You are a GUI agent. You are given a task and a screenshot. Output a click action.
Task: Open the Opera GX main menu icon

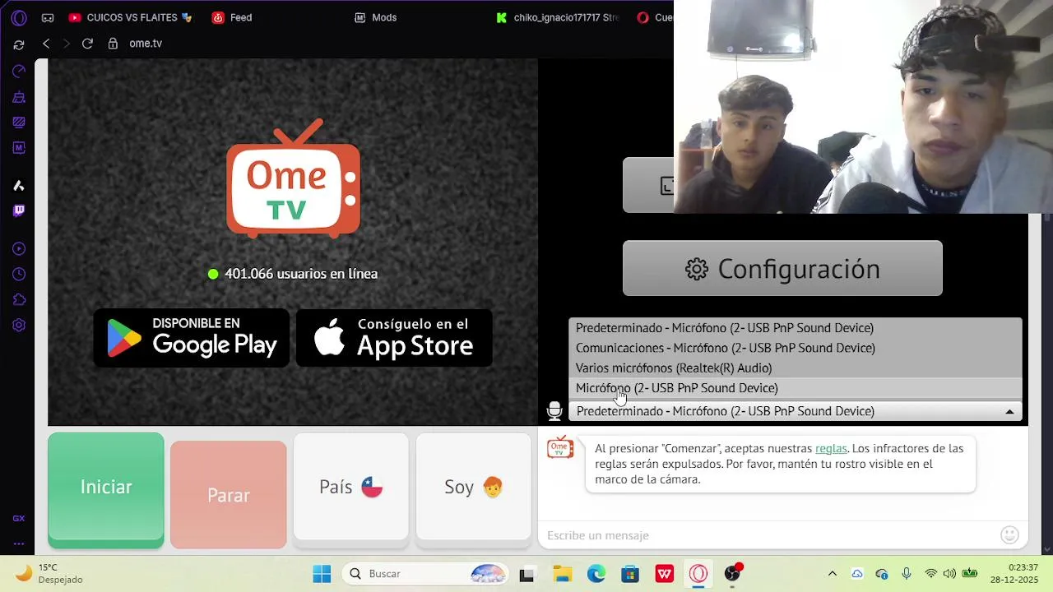(x=19, y=17)
